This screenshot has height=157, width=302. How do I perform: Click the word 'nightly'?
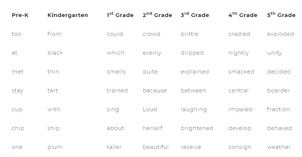click(x=238, y=53)
